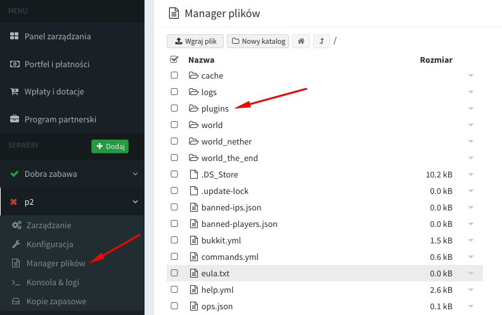Screen dimensions: 502x315
Task: Click the briefcase icon for Program partnerski
Action: 14,119
